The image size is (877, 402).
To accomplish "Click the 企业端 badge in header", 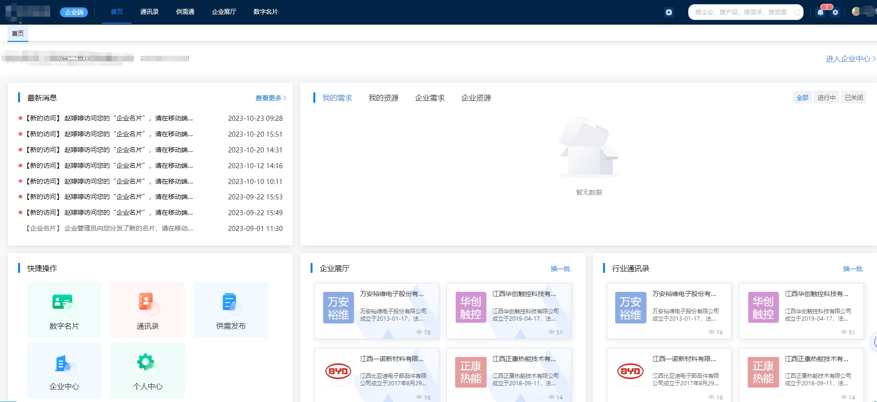I will (x=74, y=12).
